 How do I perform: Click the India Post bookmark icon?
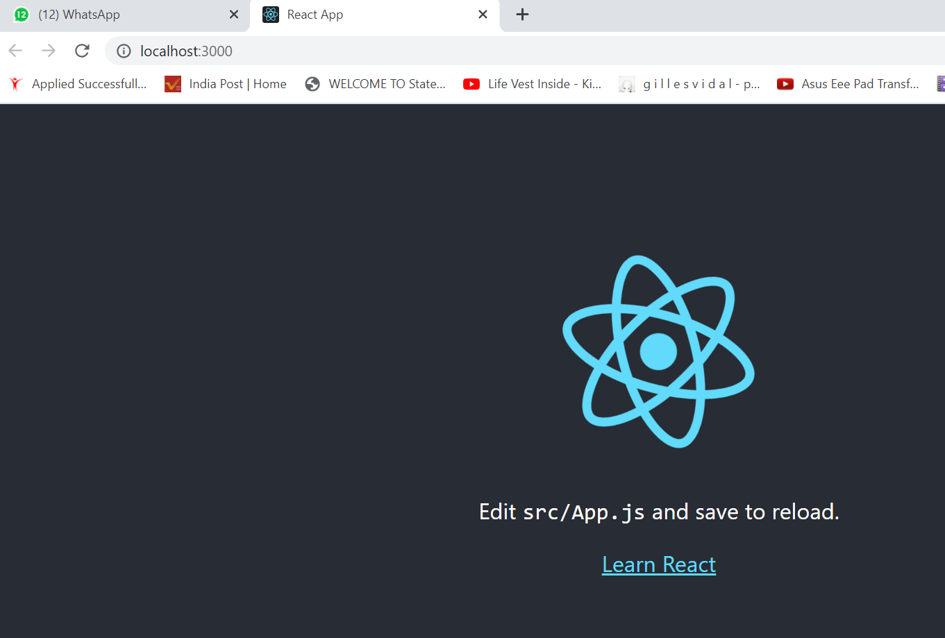tap(173, 84)
